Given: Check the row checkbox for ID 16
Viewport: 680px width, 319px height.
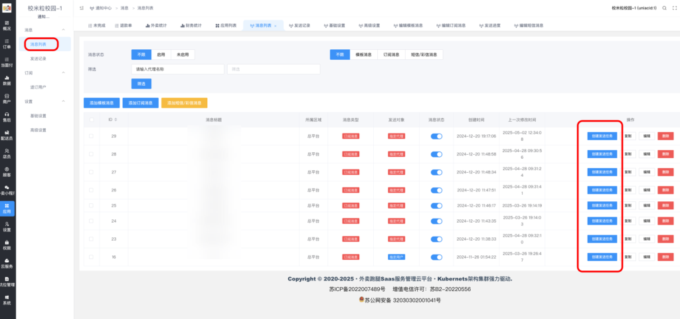Looking at the screenshot, I should tap(91, 257).
